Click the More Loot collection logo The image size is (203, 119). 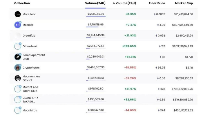point(18,14)
